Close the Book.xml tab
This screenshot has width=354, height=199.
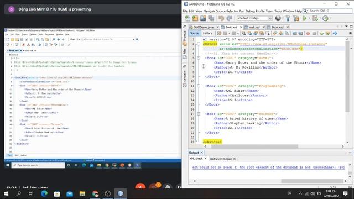pyautogui.click(x=241, y=27)
